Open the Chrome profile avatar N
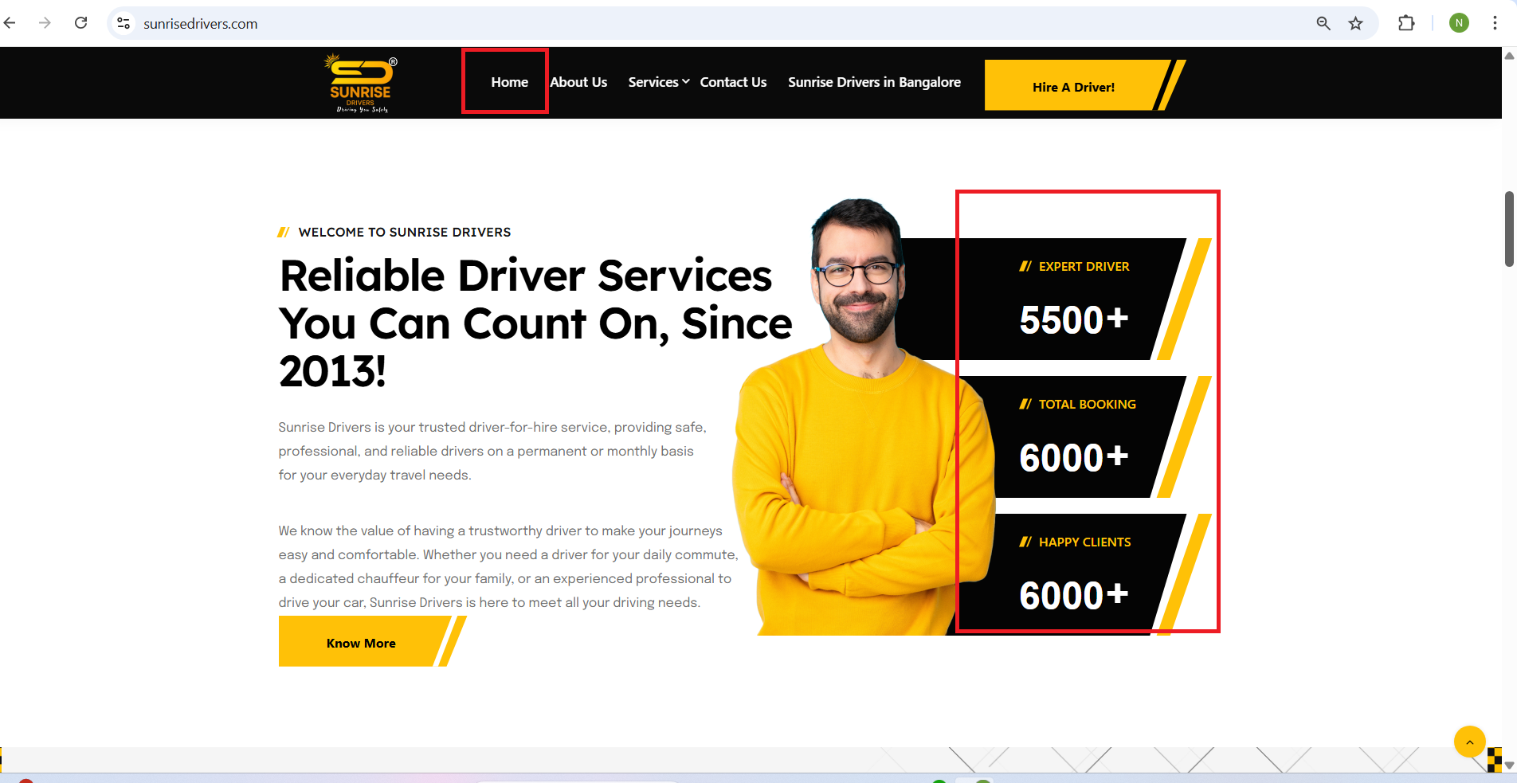The width and height of the screenshot is (1517, 783). tap(1459, 23)
